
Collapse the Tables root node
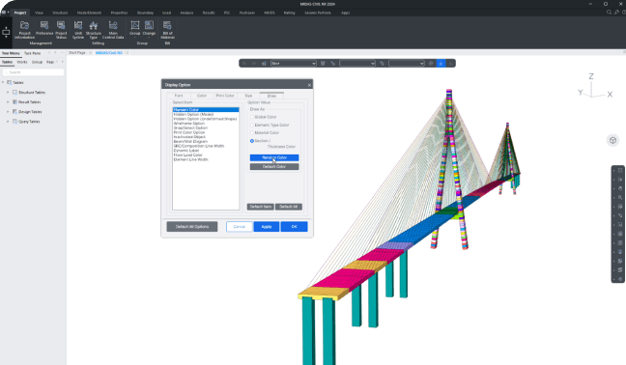click(x=3, y=83)
